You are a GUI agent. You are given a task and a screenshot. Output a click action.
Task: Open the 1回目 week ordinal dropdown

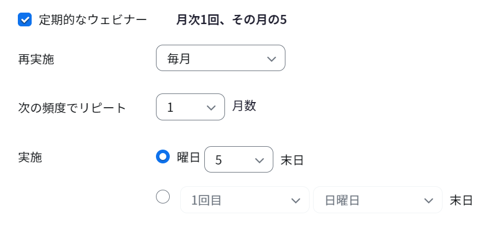[x=245, y=199]
